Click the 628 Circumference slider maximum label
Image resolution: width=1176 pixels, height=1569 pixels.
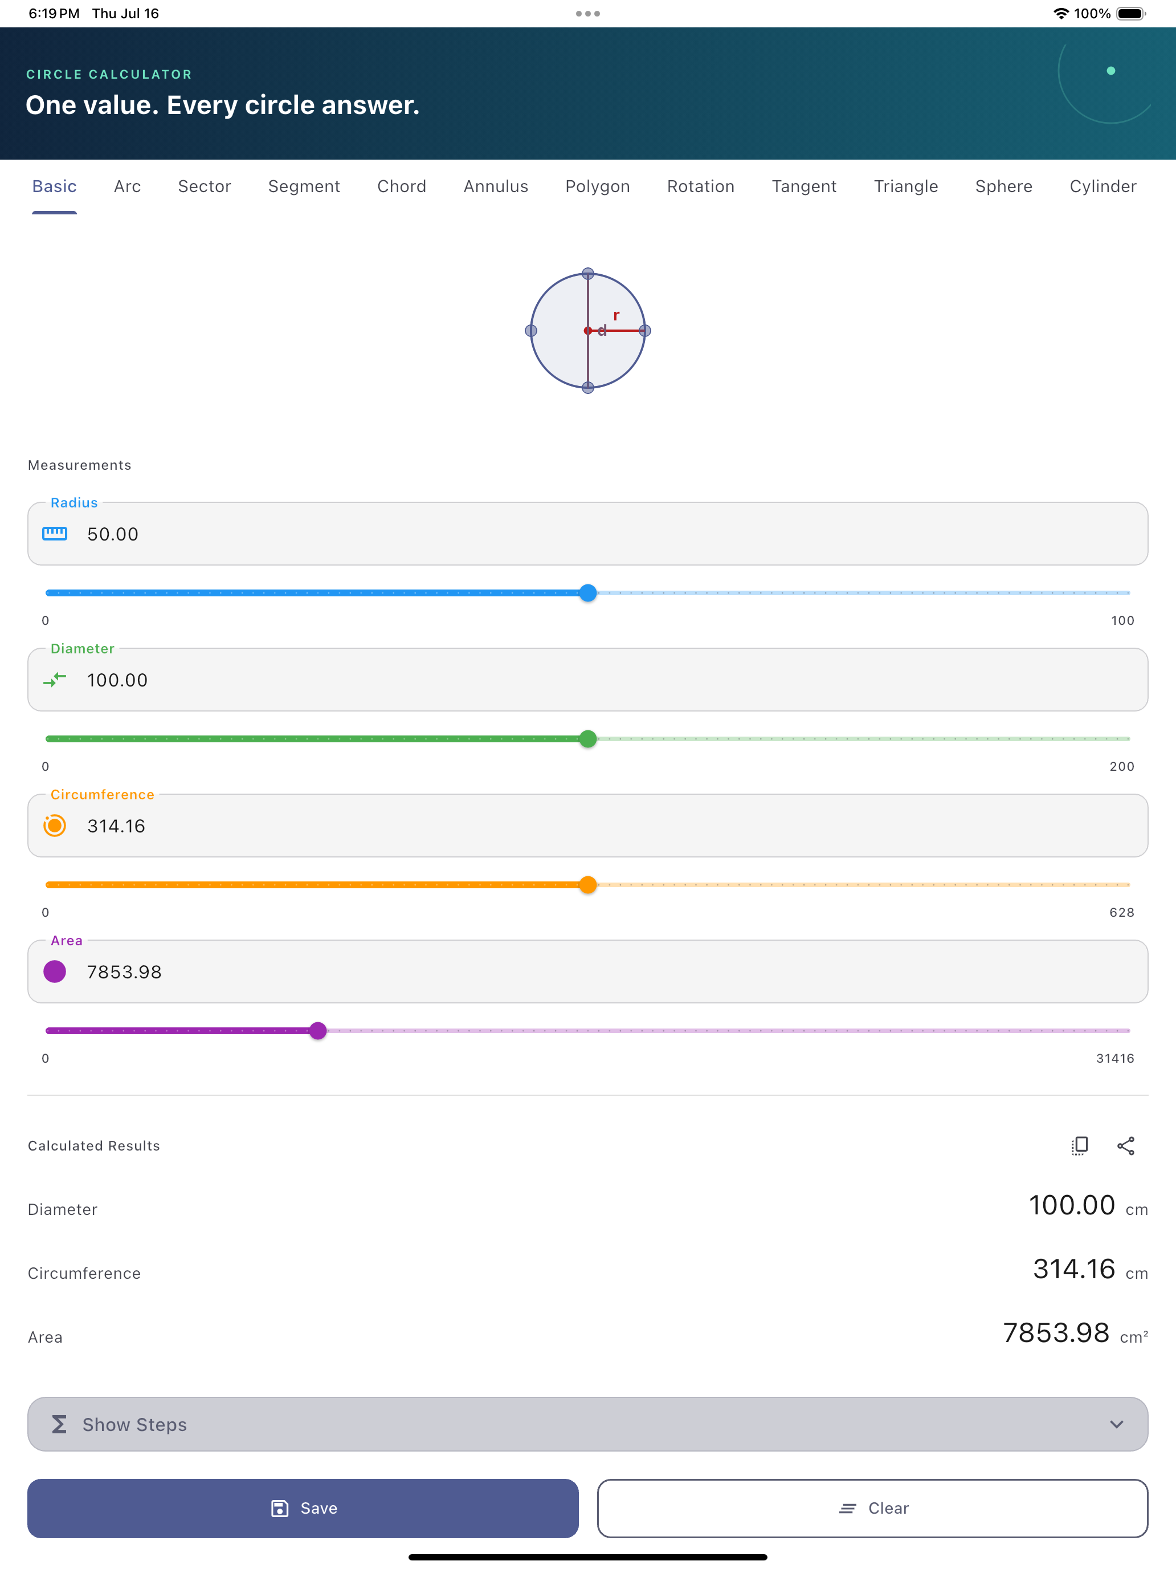point(1121,912)
